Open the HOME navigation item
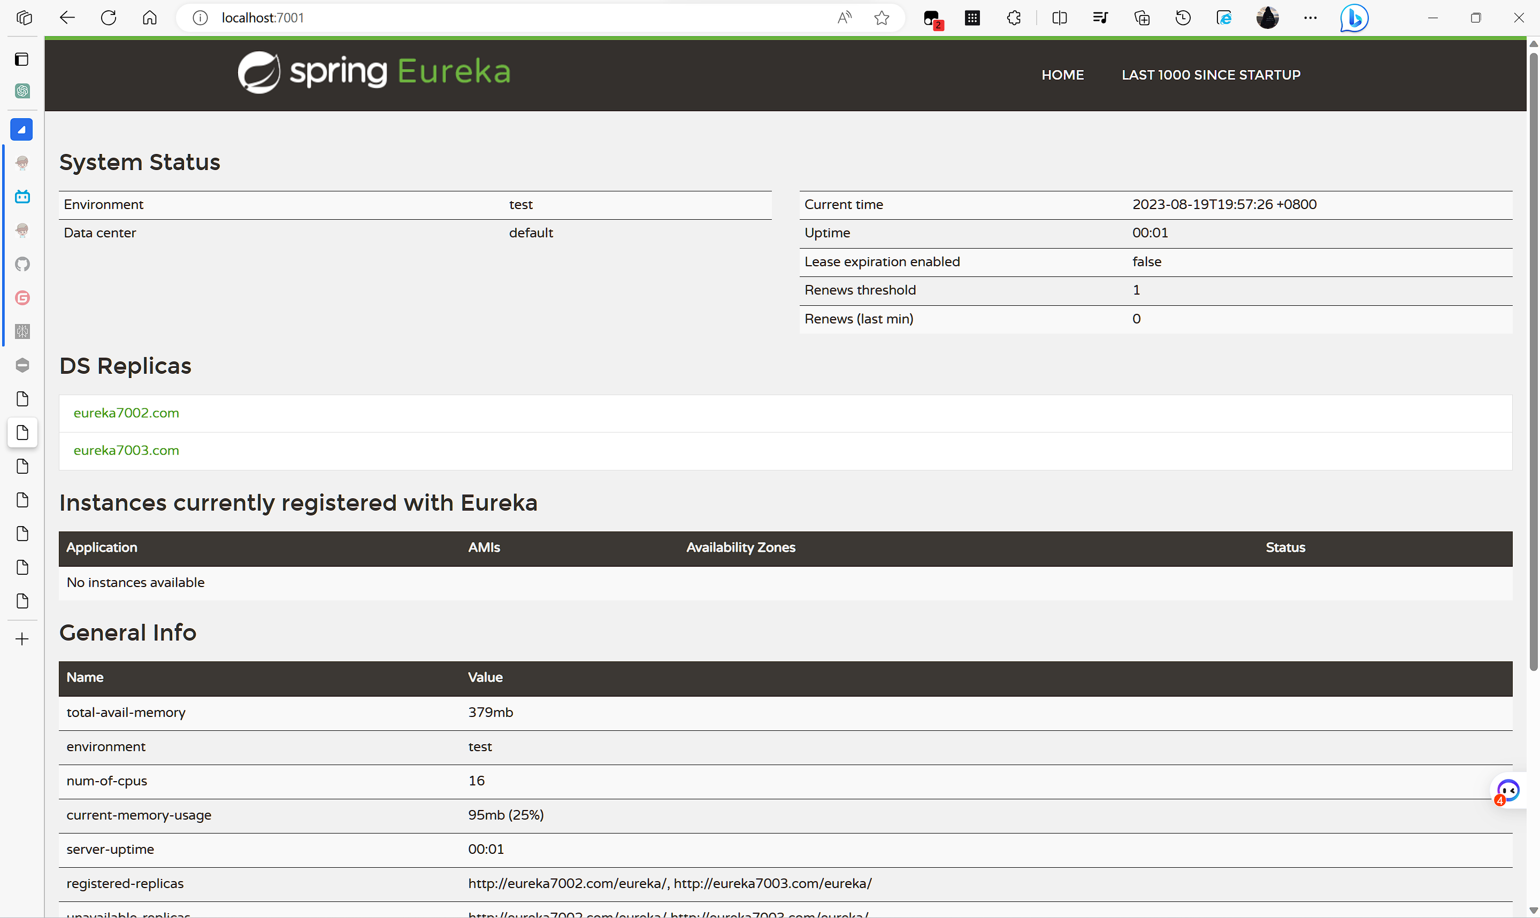This screenshot has height=918, width=1540. point(1062,75)
